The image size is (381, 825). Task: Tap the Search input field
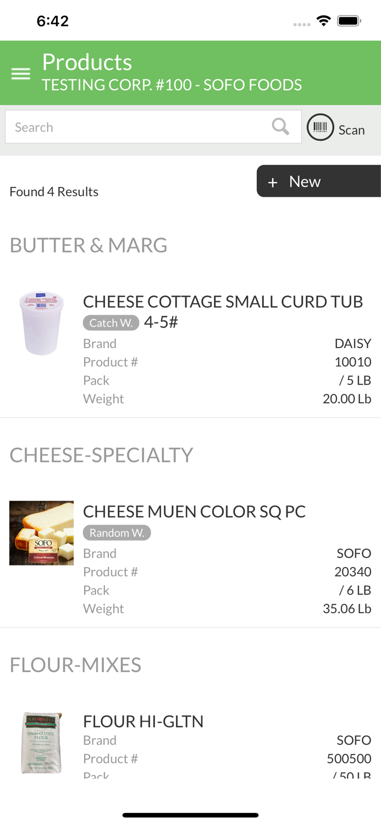click(x=137, y=127)
